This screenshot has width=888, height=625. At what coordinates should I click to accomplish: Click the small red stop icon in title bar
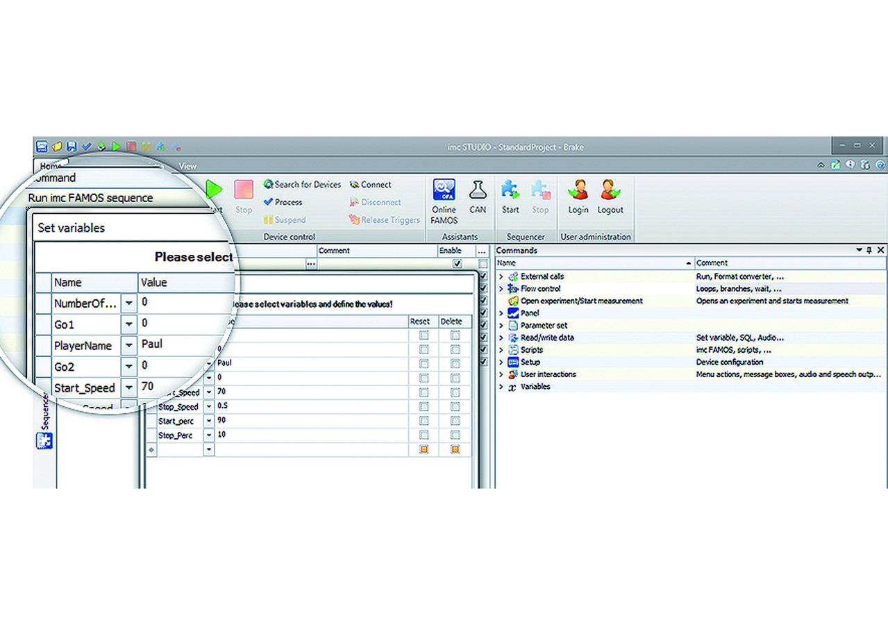131,147
